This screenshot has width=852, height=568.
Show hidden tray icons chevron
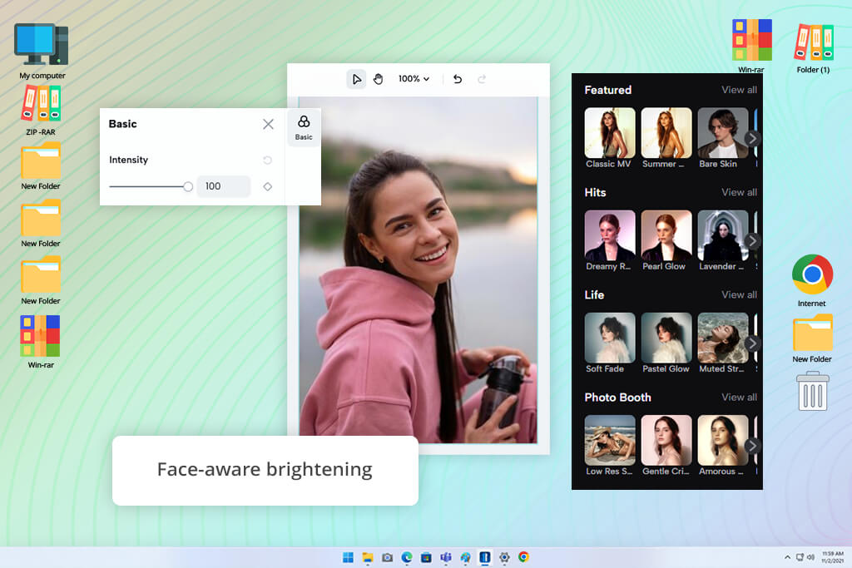[787, 557]
